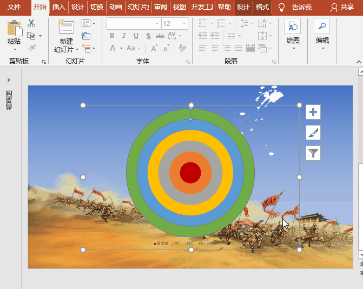Open bullets dropdown arrow
Image resolution: width=363 pixels, height=289 pixels.
click(212, 23)
